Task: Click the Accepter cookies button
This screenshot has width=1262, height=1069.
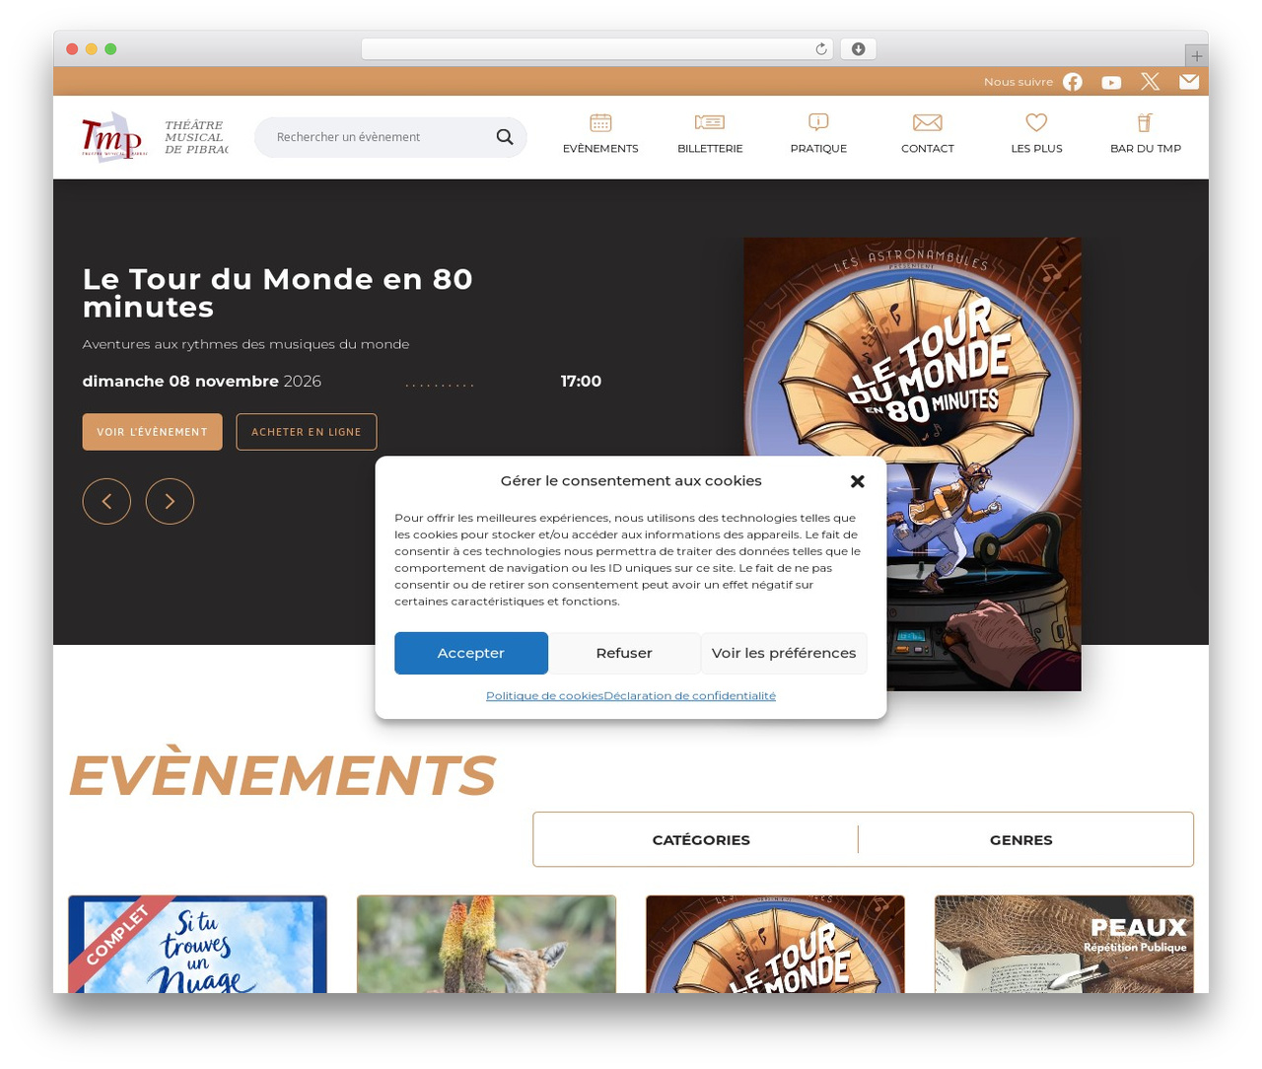Action: 471,653
